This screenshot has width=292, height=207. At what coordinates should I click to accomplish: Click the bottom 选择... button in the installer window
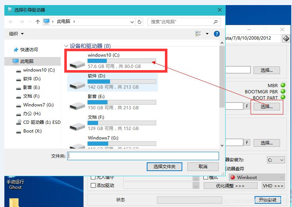(x=267, y=143)
